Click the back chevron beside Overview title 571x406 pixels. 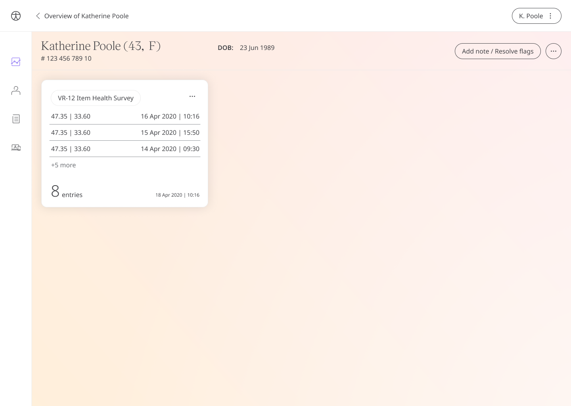tap(38, 16)
